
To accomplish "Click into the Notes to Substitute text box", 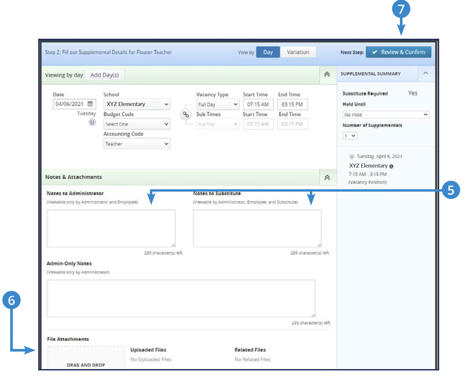I will (257, 228).
